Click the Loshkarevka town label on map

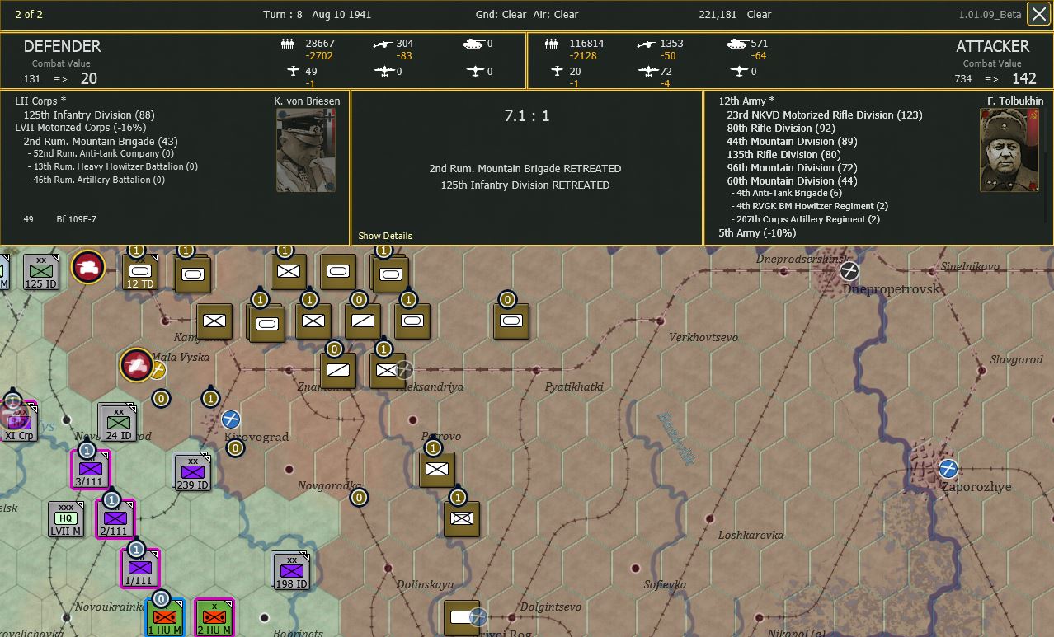pyautogui.click(x=751, y=535)
